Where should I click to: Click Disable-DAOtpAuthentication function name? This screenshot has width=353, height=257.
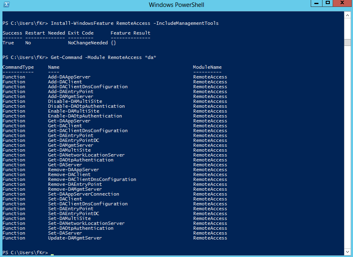(x=86, y=106)
